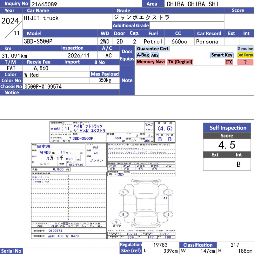Click the AC air conditioning value
This screenshot has width=254, height=254.
pos(109,56)
